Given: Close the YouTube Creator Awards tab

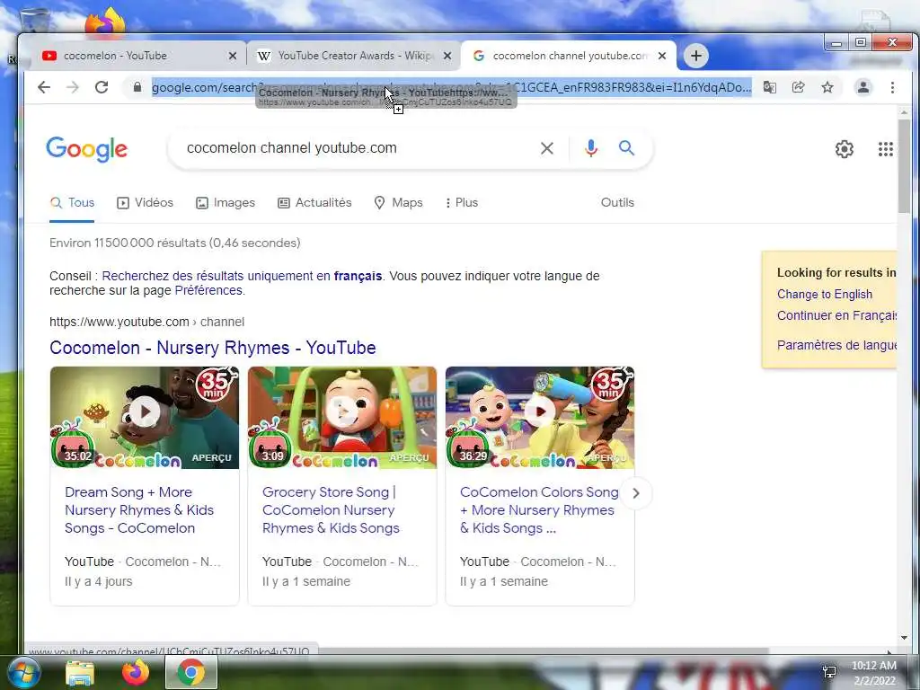Looking at the screenshot, I should pyautogui.click(x=447, y=56).
